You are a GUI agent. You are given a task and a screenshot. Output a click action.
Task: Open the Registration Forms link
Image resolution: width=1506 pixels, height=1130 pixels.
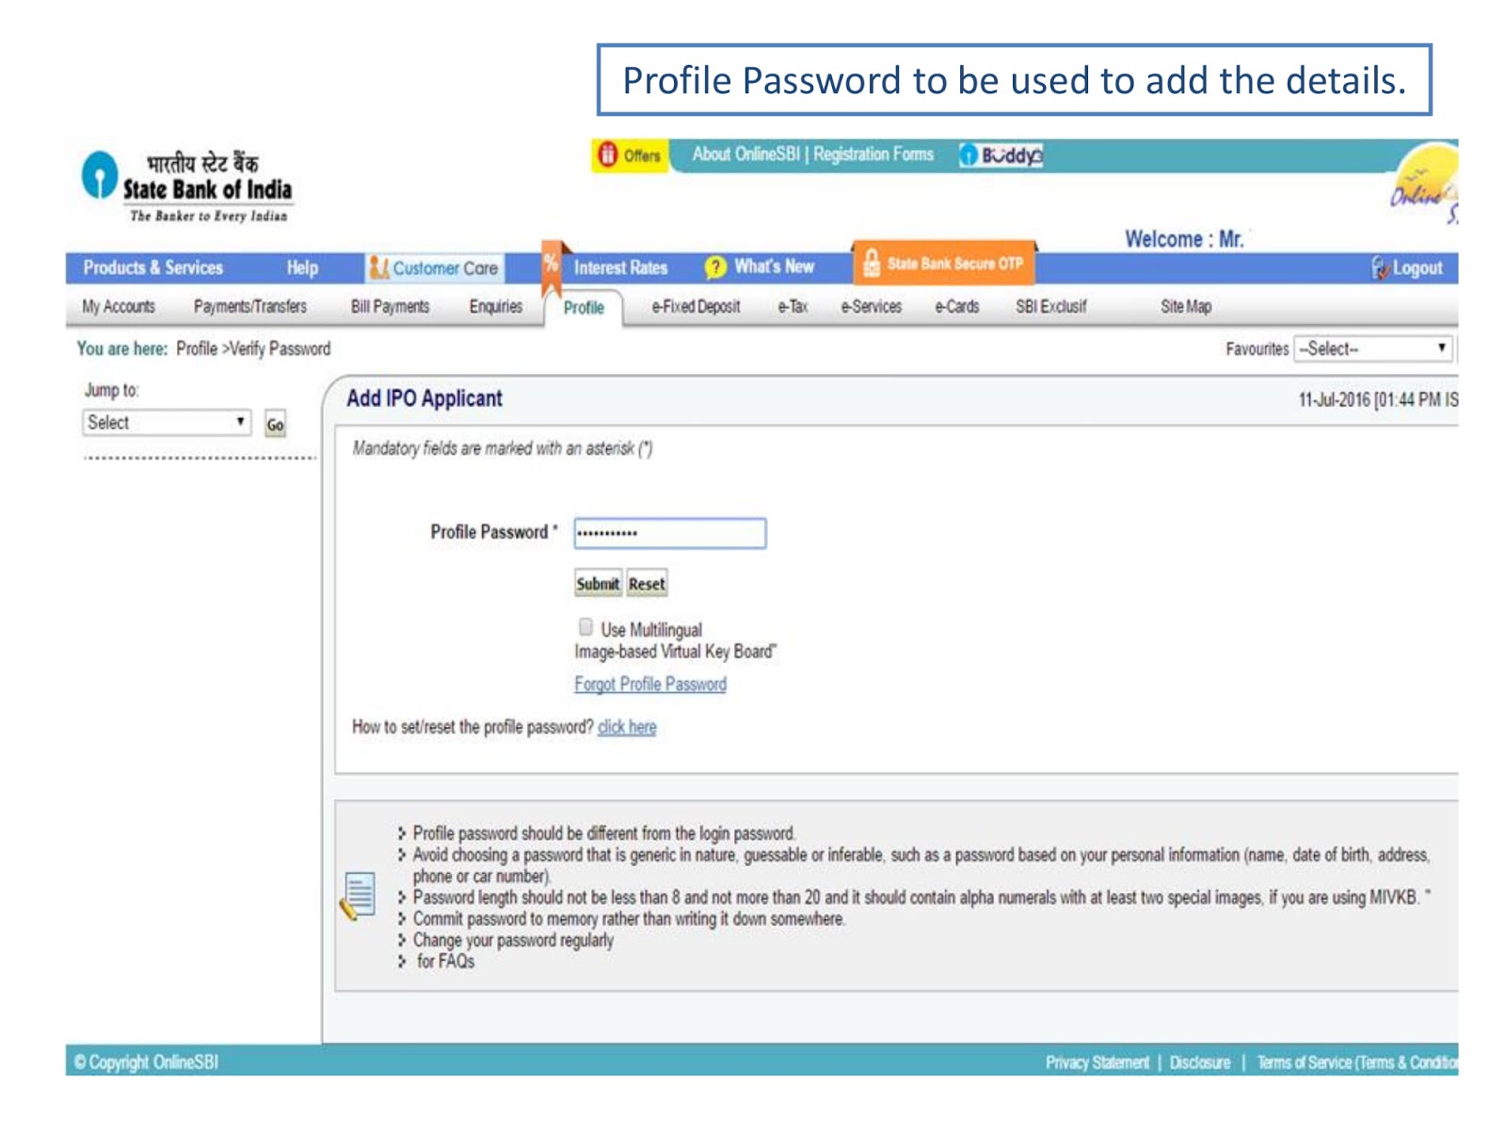coord(873,154)
